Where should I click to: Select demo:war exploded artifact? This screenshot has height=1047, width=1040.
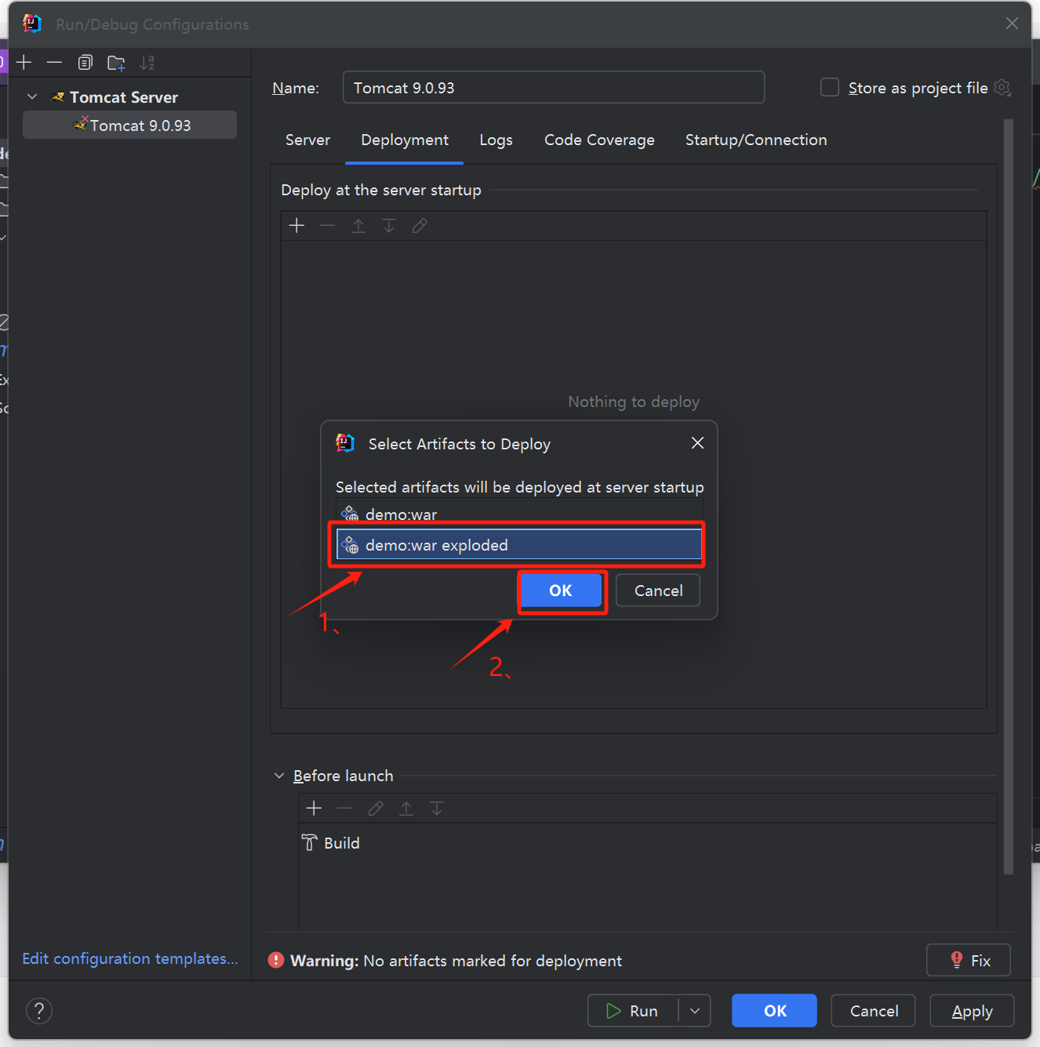point(519,544)
